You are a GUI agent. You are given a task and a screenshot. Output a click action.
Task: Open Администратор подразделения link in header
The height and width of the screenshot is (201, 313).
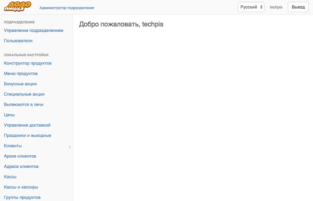click(x=66, y=8)
